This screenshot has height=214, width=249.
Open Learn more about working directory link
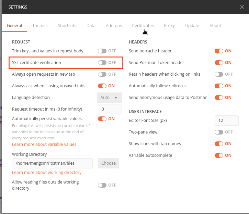click(x=47, y=173)
